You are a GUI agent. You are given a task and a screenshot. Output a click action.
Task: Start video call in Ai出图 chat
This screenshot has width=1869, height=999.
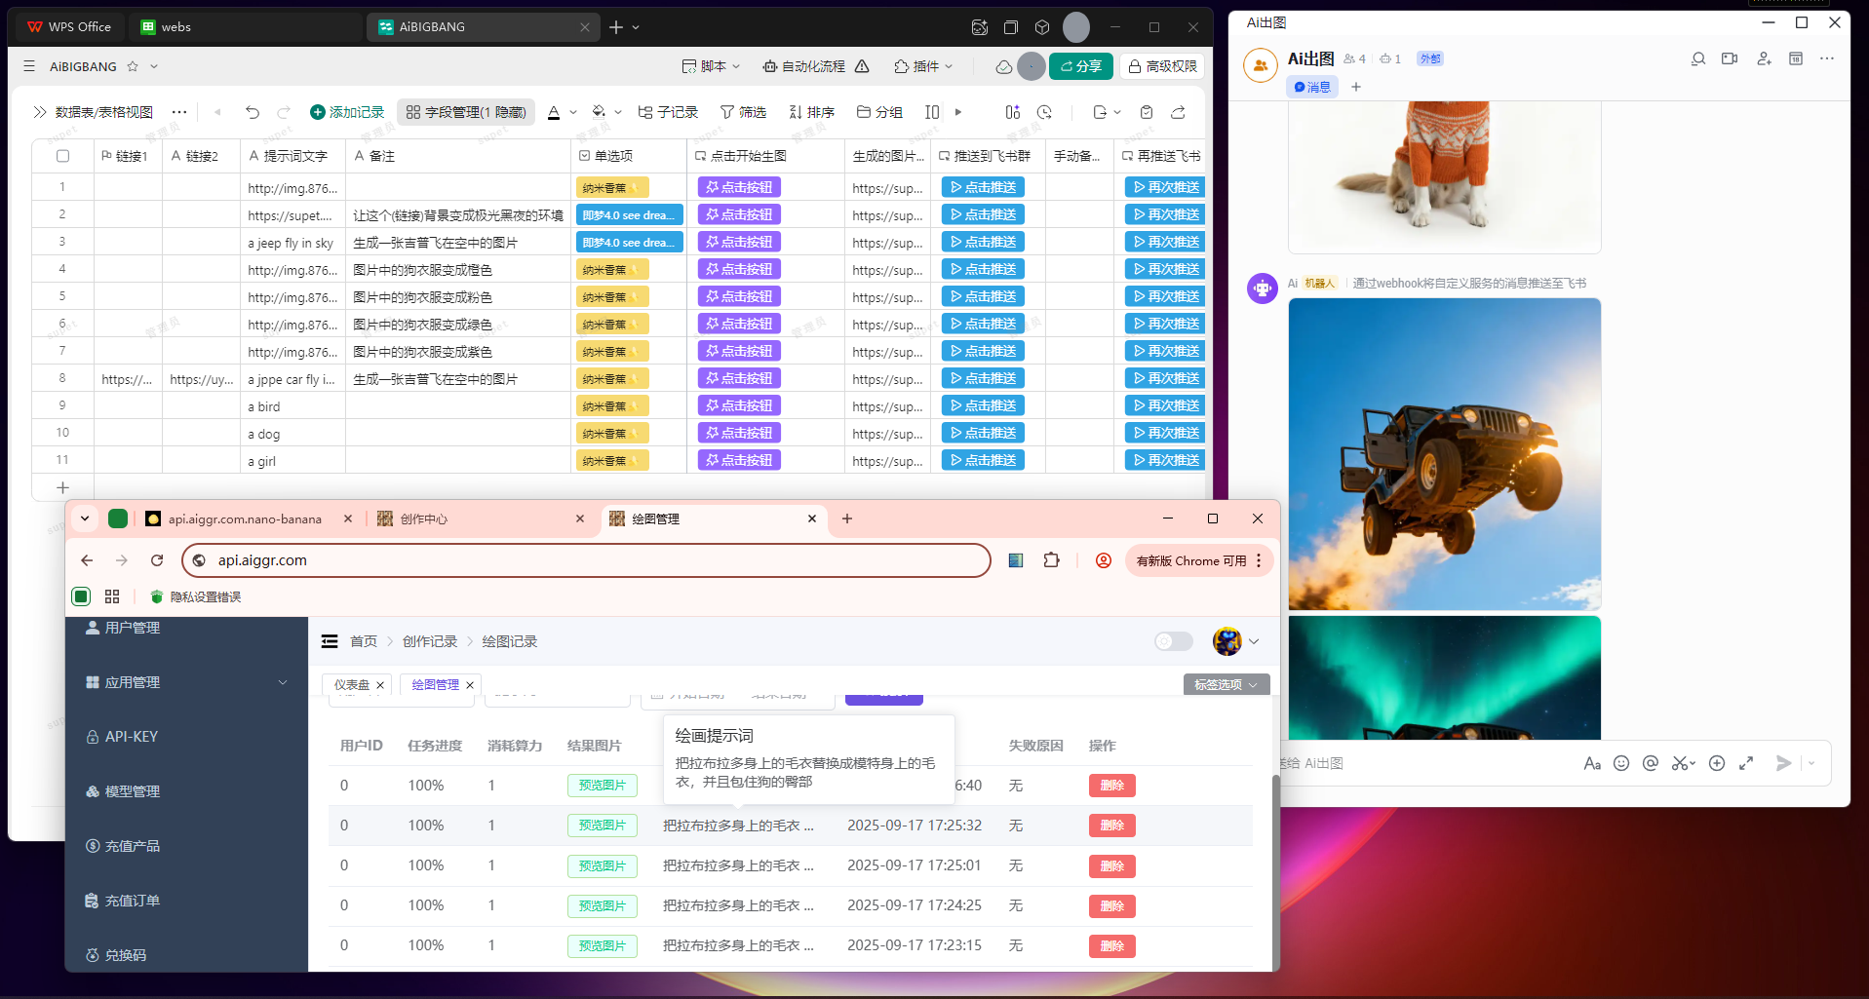[x=1730, y=58]
